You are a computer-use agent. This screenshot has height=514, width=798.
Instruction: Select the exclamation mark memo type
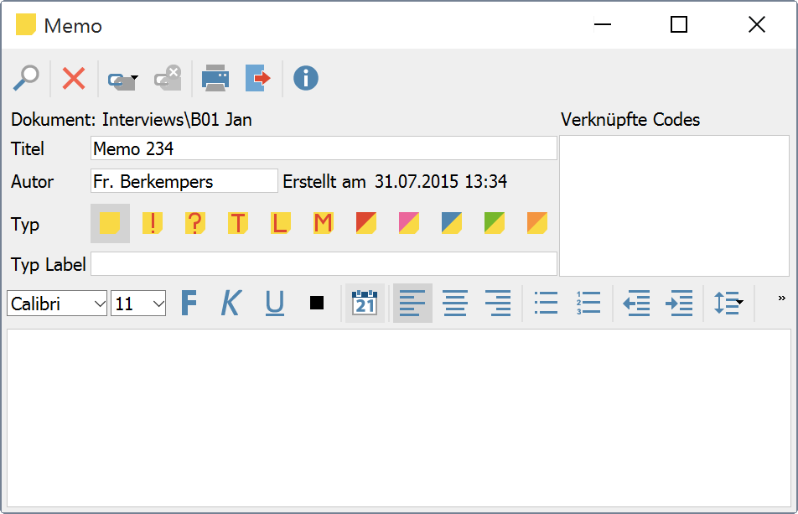point(153,223)
